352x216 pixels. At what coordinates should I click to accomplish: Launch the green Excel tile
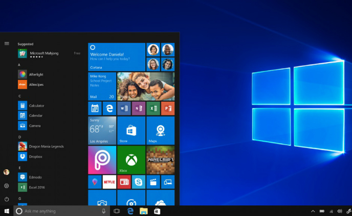[153, 108]
